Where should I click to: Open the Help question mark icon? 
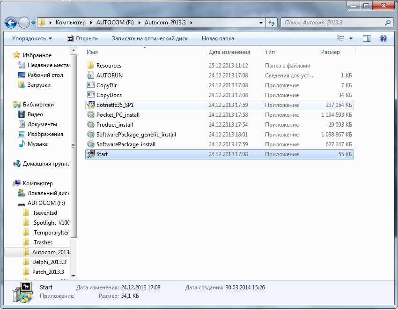(x=383, y=38)
